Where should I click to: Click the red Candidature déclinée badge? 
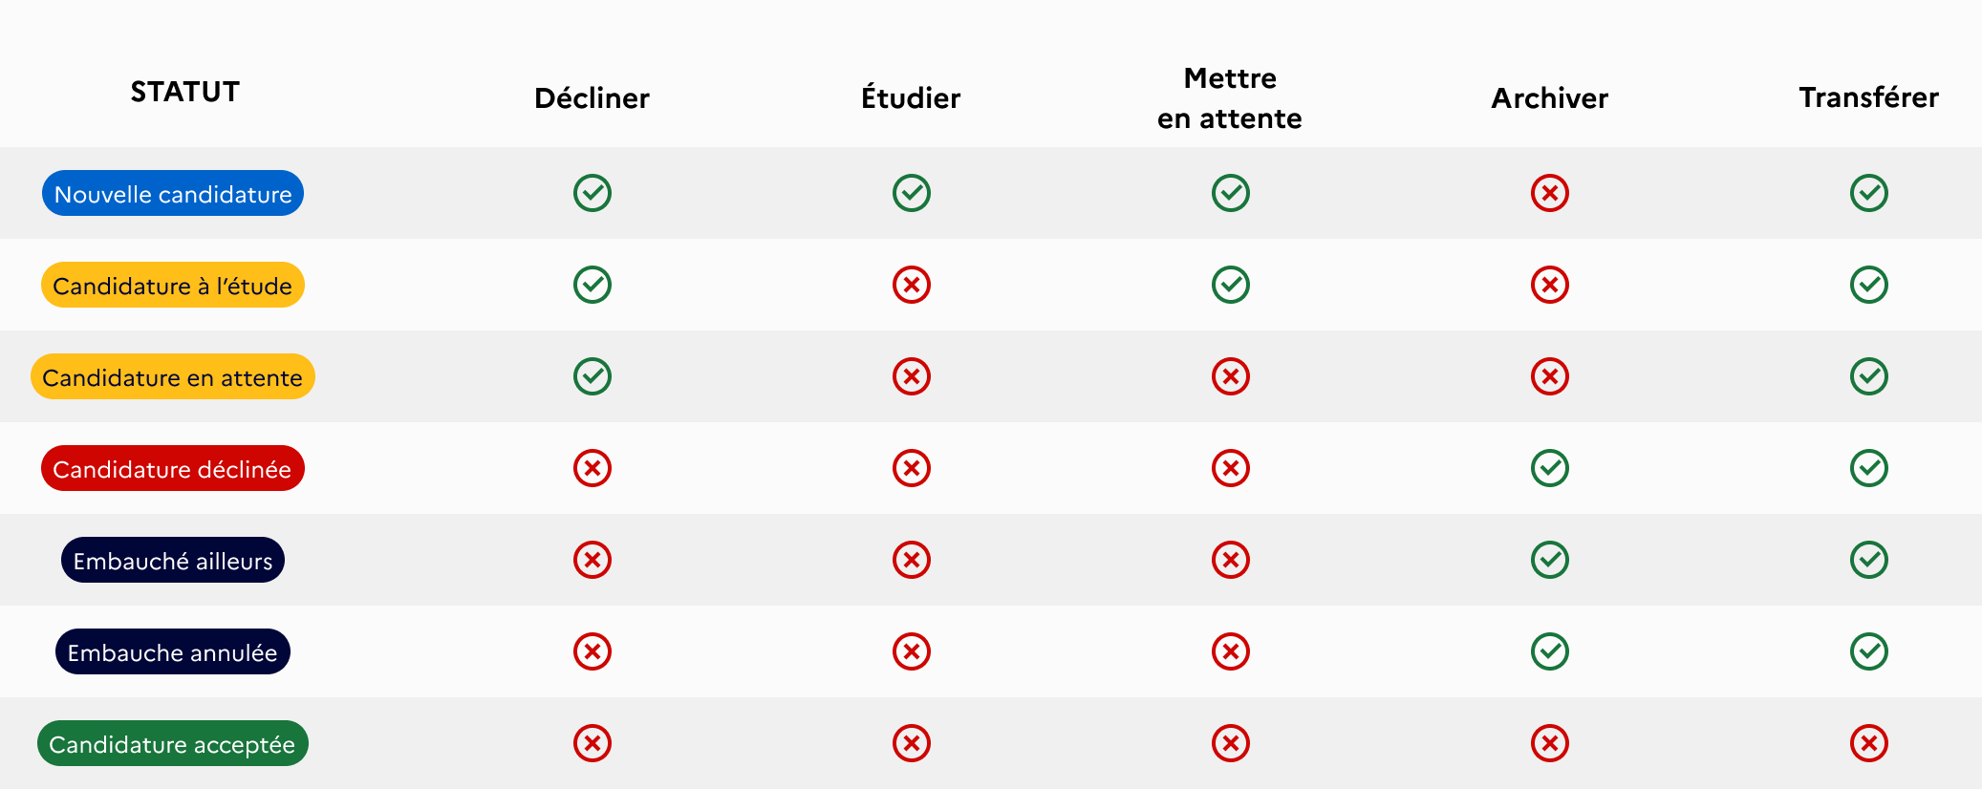point(173,468)
